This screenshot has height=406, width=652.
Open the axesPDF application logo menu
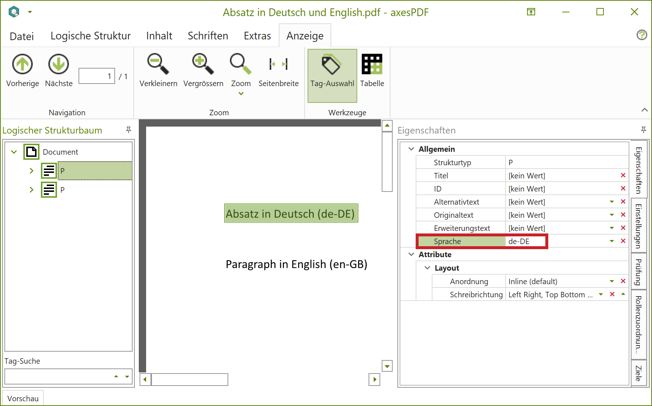click(14, 12)
